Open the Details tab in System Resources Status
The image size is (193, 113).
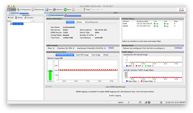click(106, 55)
